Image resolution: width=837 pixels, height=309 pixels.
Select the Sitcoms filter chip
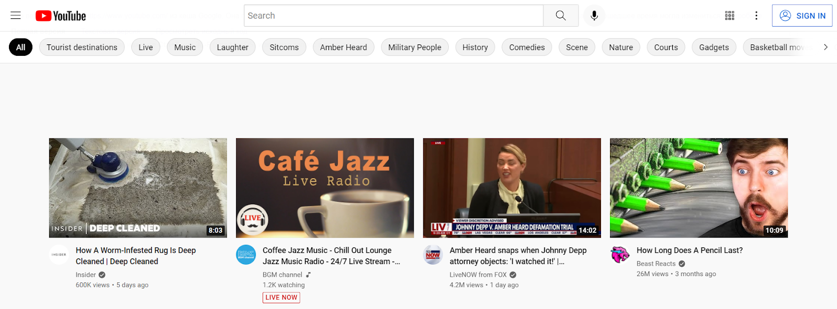284,47
